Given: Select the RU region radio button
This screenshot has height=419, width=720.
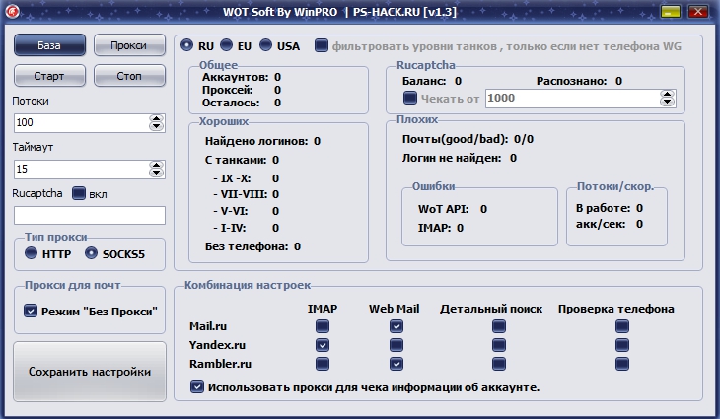Looking at the screenshot, I should tap(187, 45).
